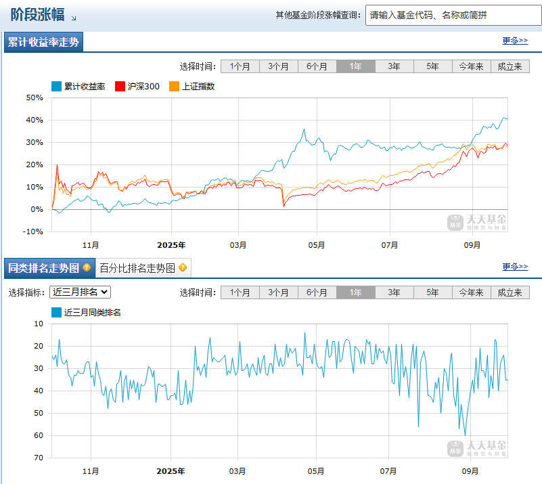Open 更多>> link for cumulative return chart
This screenshot has height=484, width=542.
click(515, 41)
